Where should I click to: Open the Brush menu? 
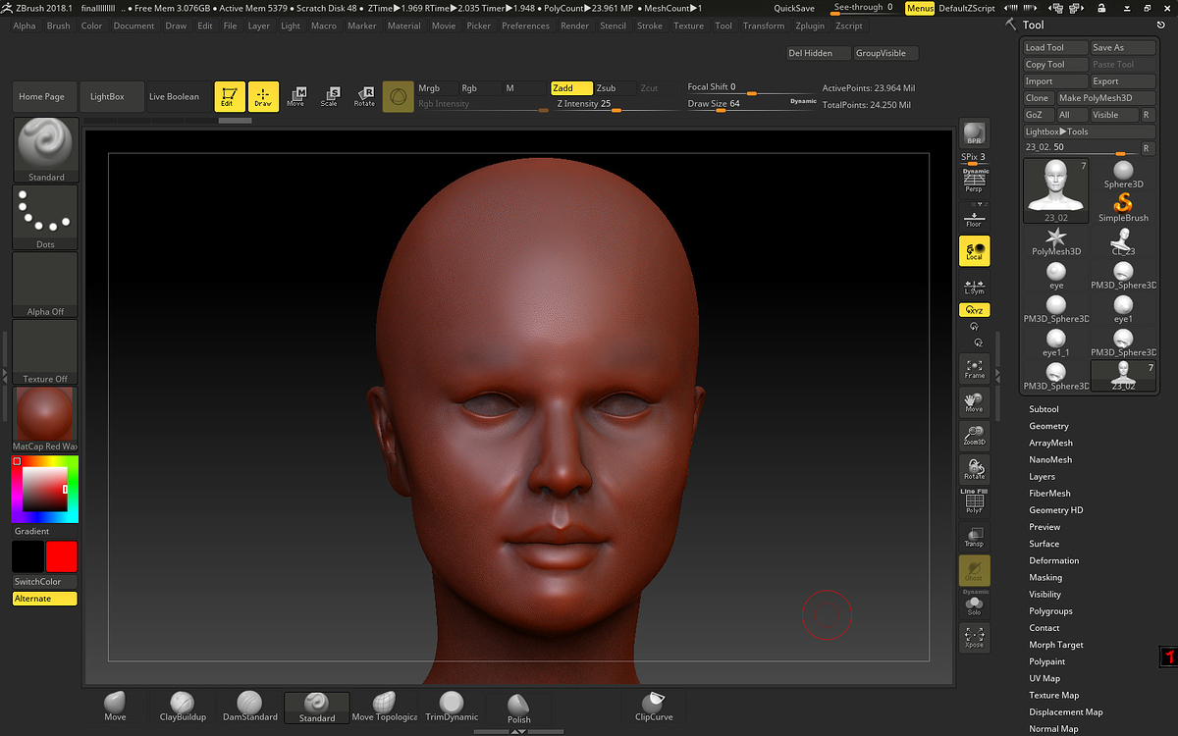[x=59, y=26]
